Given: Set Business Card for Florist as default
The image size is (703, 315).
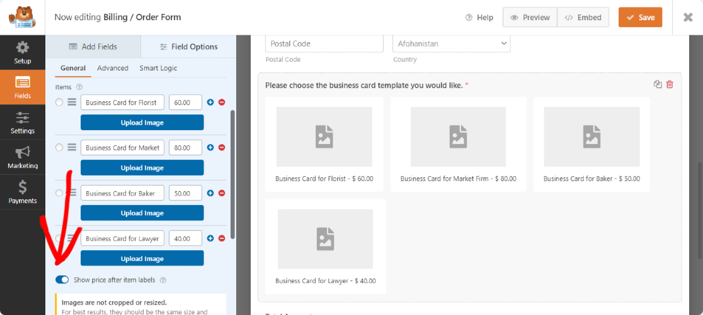Looking at the screenshot, I should 59,102.
